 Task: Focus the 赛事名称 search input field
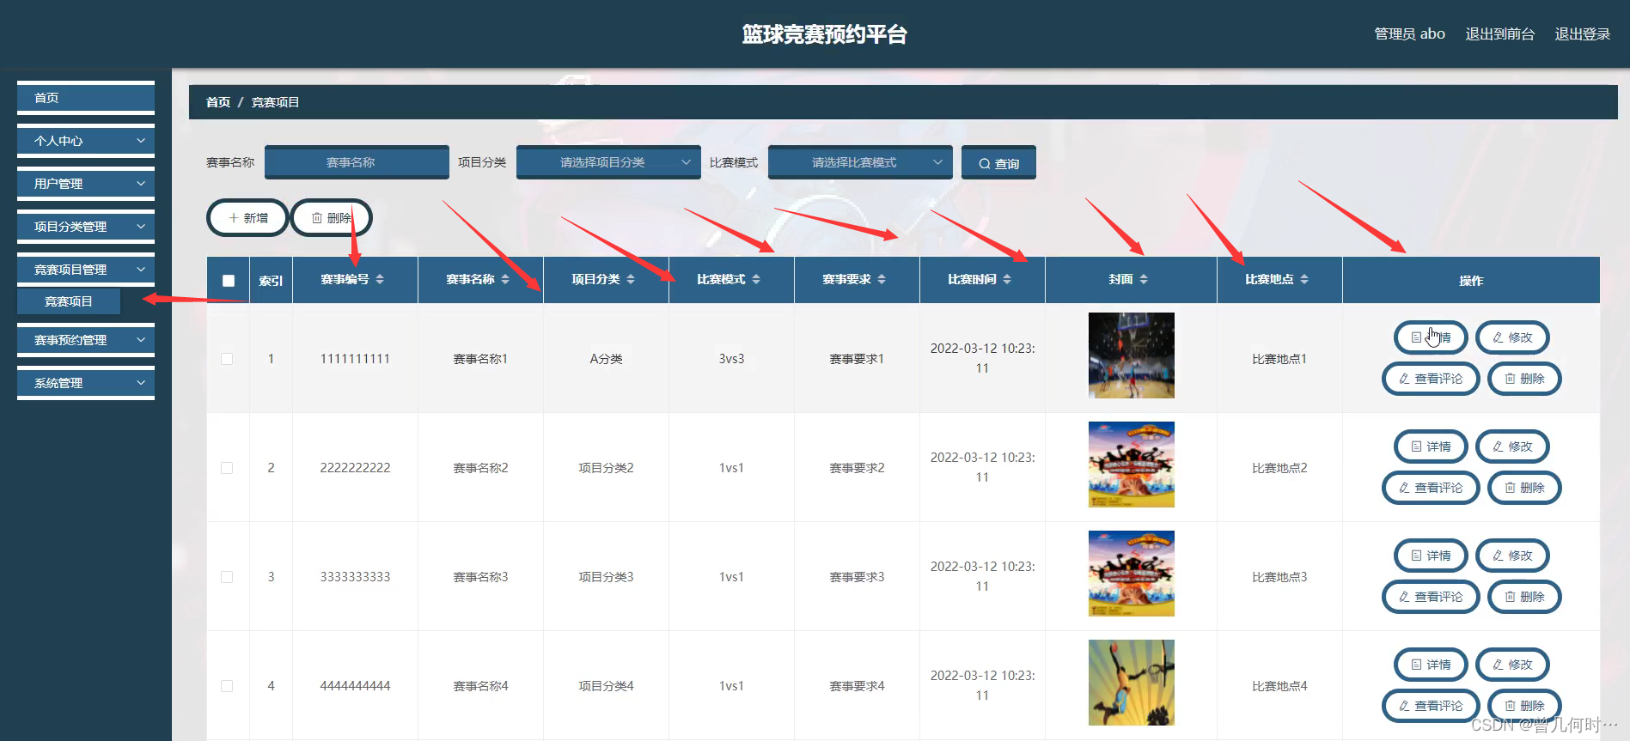click(x=357, y=162)
